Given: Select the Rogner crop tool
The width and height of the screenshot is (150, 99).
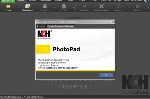Looking at the screenshot, I should tap(118, 8).
